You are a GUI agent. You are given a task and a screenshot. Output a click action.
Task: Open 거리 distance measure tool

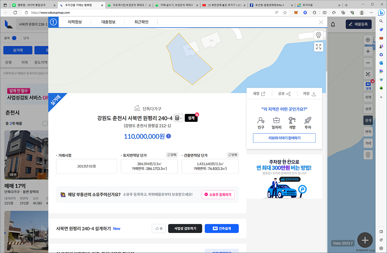(x=368, y=143)
